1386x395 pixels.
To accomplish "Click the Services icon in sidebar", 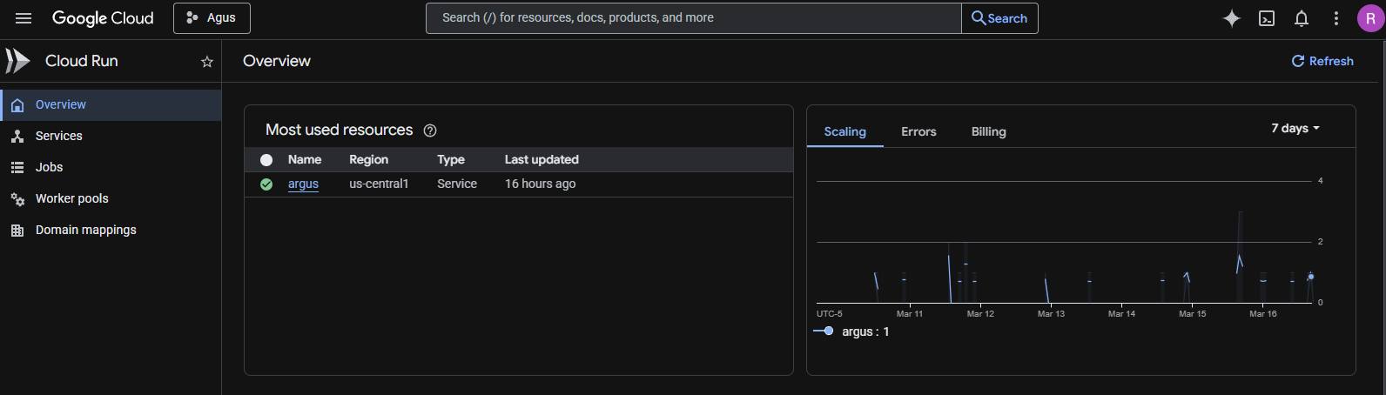I will [x=17, y=137].
